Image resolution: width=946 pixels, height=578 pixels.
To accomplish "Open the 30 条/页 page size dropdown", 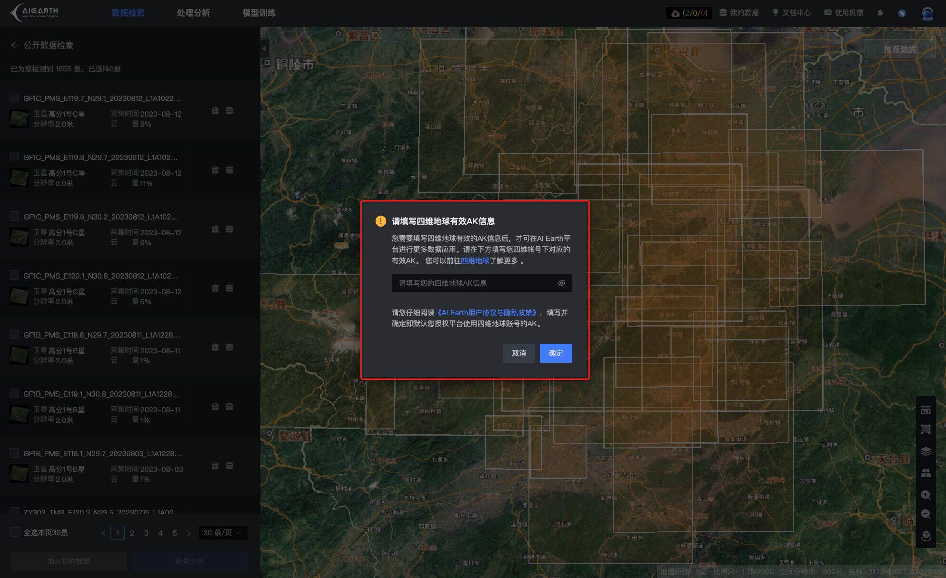I will [222, 533].
